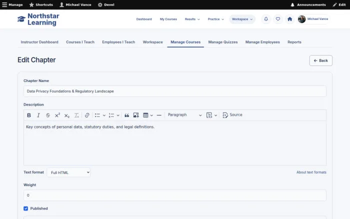The image size is (350, 219).
Task: Uncheck the Published checkbox
Action: tap(26, 208)
